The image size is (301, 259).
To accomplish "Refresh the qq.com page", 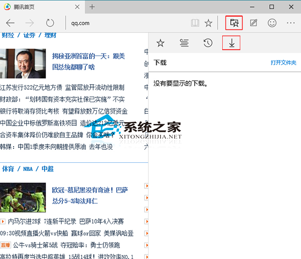I will pyautogui.click(x=50, y=23).
